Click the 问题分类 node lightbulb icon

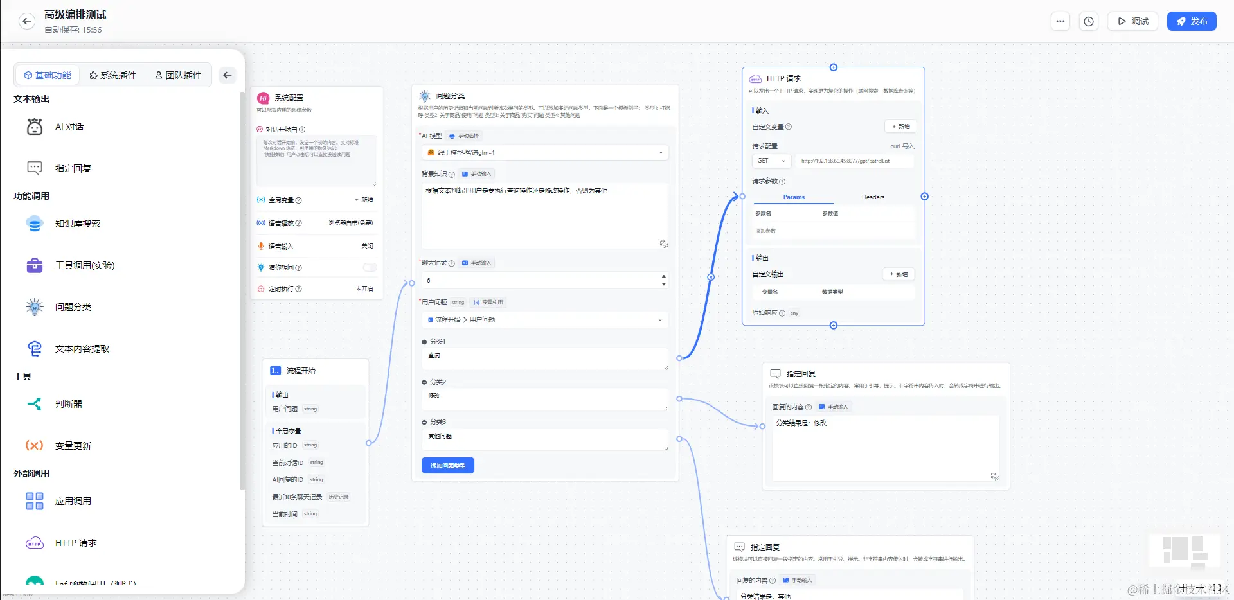[x=425, y=96]
